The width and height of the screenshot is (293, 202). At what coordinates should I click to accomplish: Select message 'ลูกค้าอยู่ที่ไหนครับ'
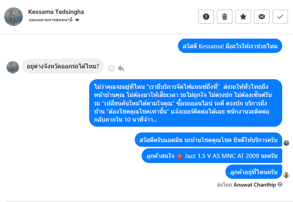coord(254,172)
